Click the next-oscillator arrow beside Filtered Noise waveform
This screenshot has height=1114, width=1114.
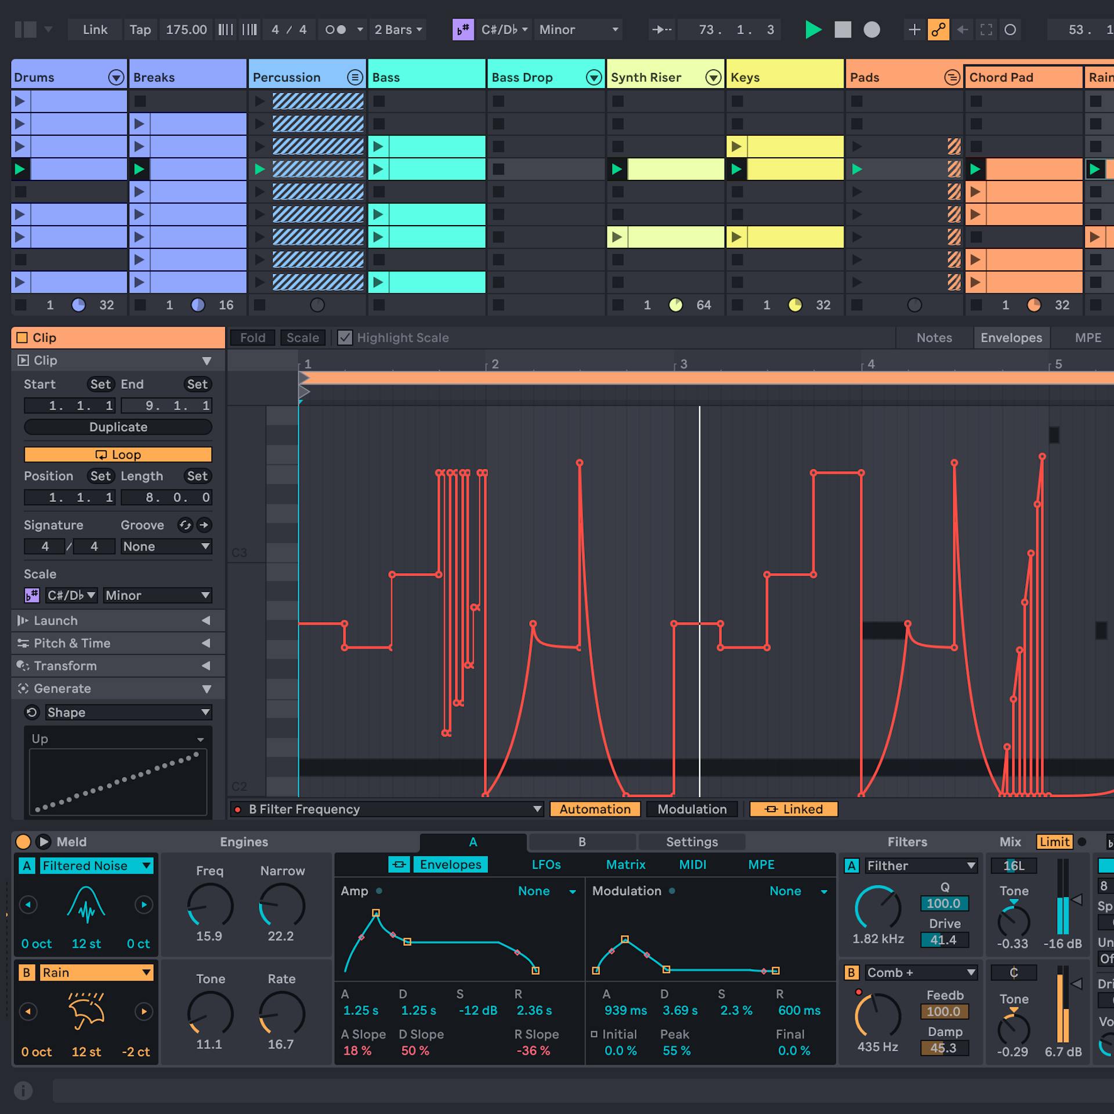144,905
